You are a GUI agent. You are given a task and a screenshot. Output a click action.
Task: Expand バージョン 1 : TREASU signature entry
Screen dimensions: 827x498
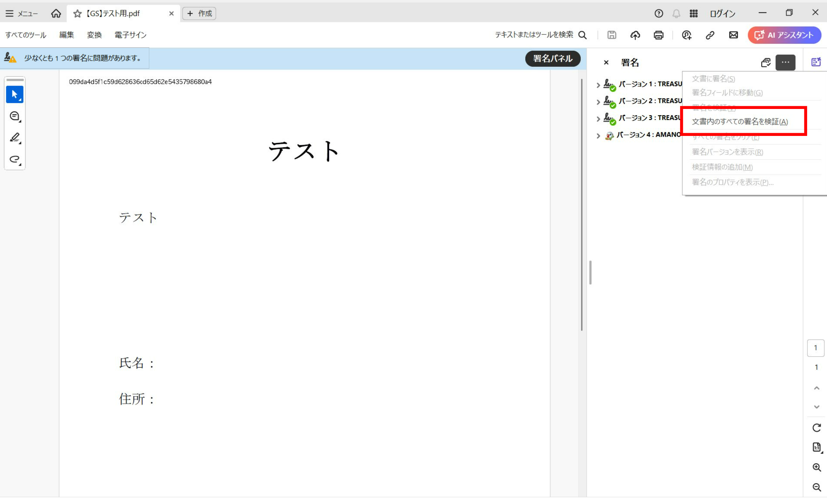point(598,85)
